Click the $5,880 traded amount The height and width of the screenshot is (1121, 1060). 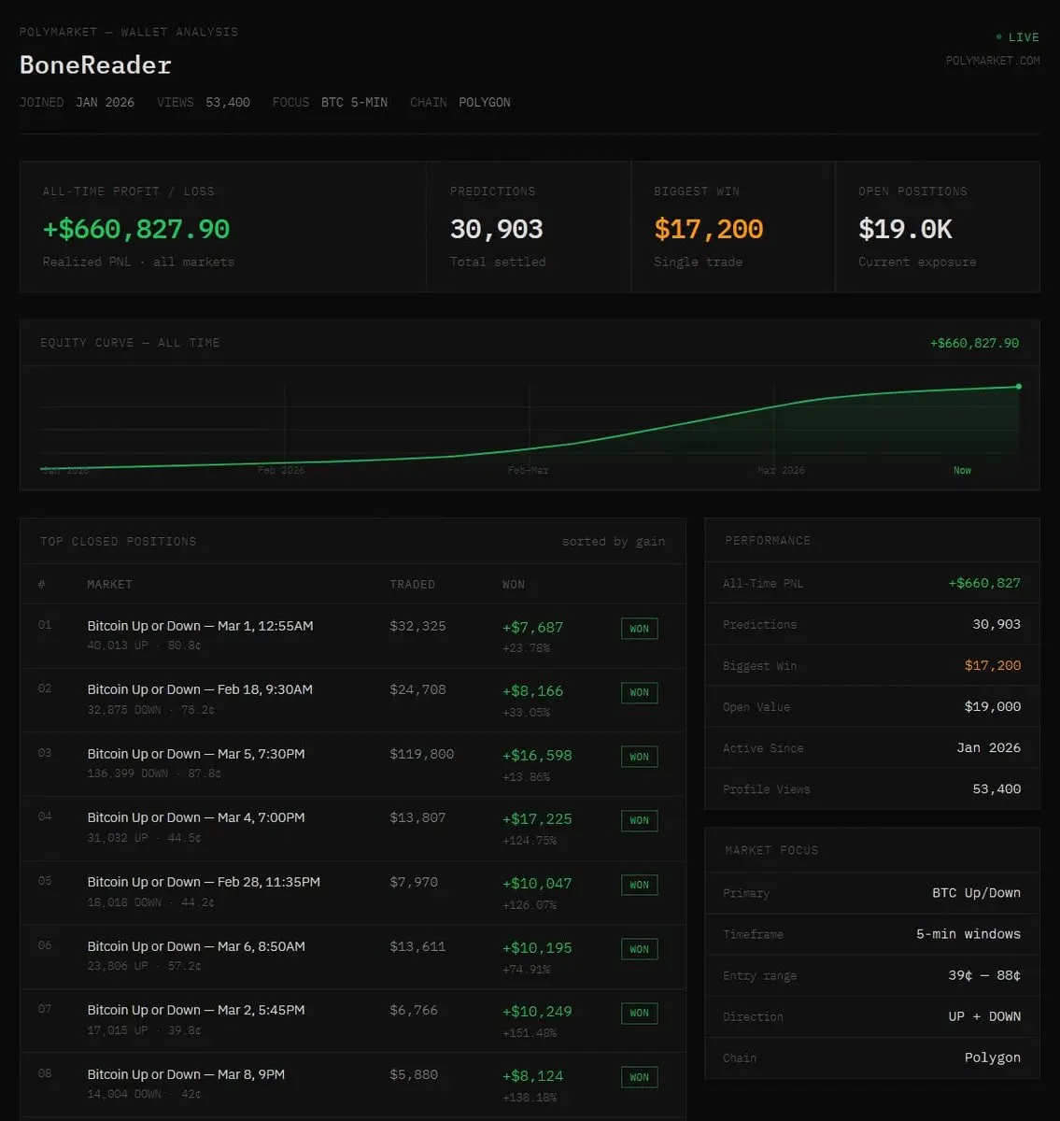tap(414, 1074)
